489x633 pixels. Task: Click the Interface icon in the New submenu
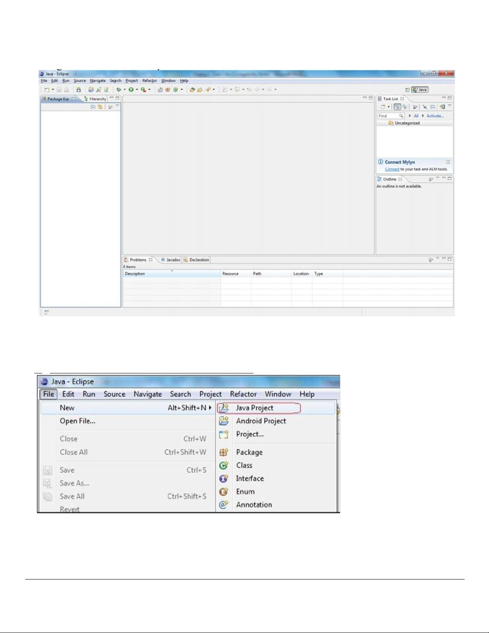(224, 478)
